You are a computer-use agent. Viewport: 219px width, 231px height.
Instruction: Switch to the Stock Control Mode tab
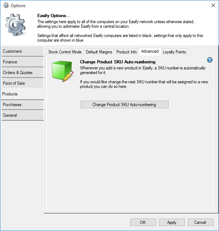(x=65, y=52)
